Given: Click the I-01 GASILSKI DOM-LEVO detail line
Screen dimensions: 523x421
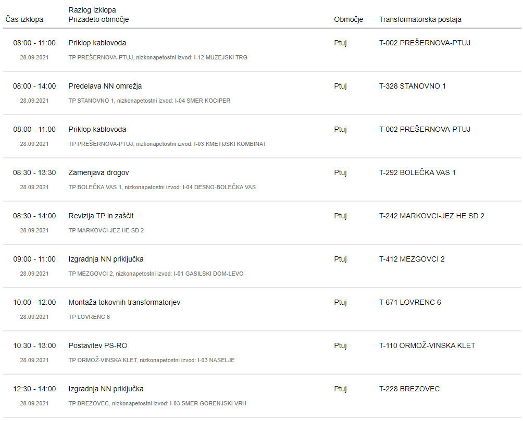Looking at the screenshot, I should 208,274.
